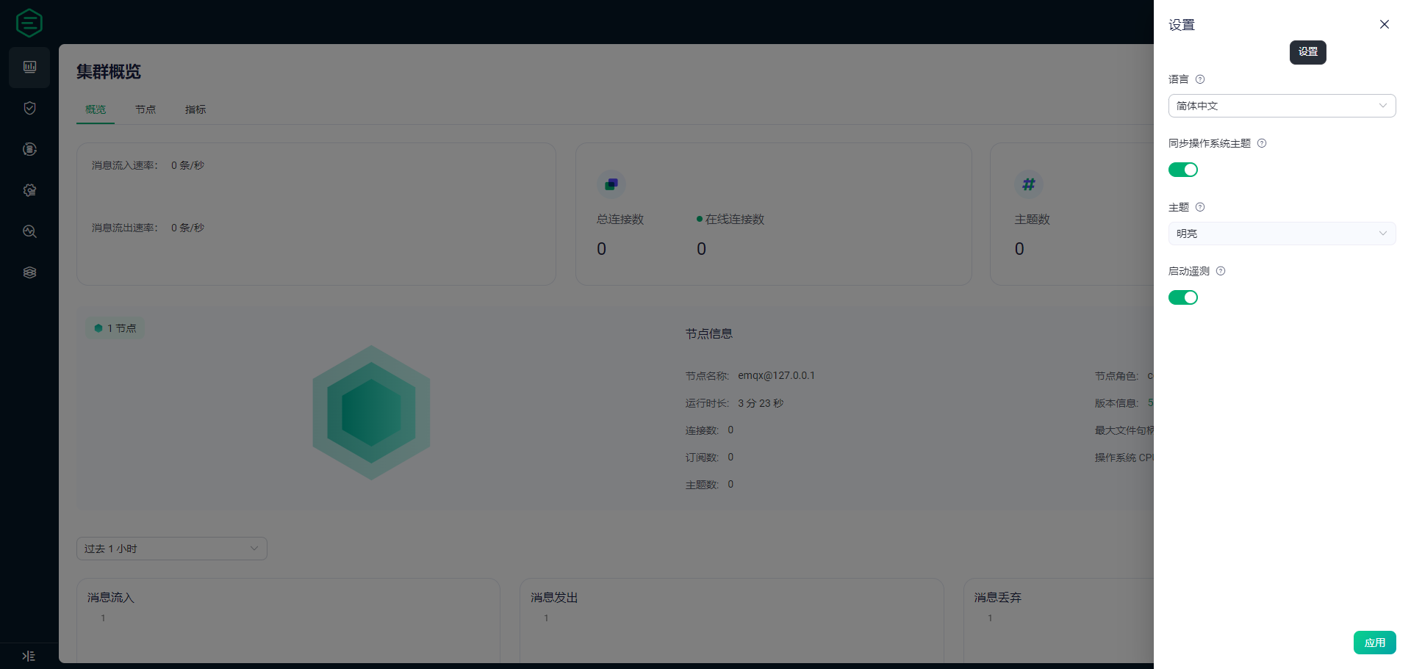
Task: Close the 设置 panel with the X
Action: (1385, 24)
